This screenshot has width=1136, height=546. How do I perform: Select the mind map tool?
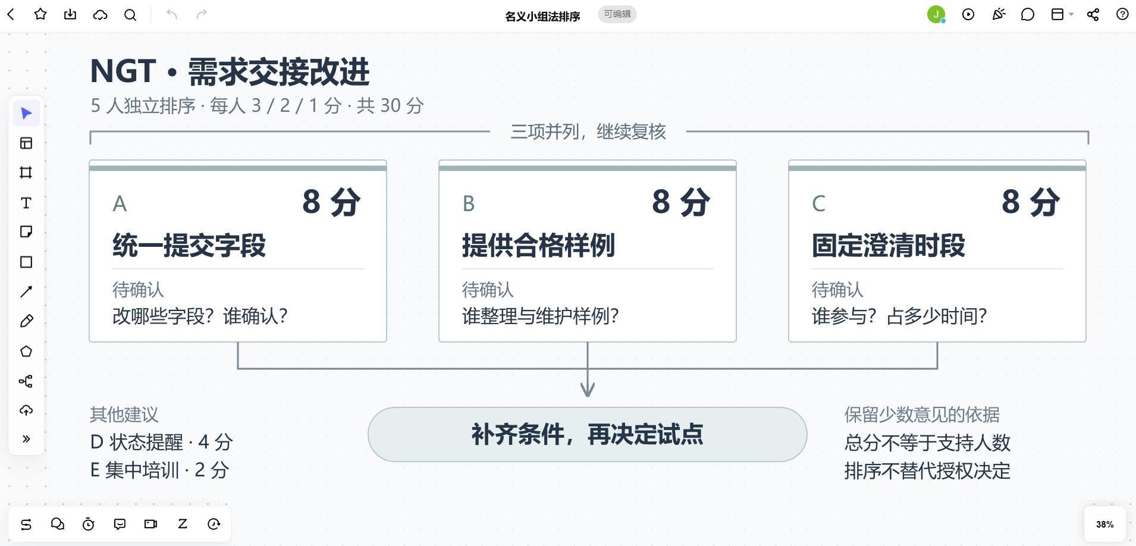pyautogui.click(x=26, y=381)
